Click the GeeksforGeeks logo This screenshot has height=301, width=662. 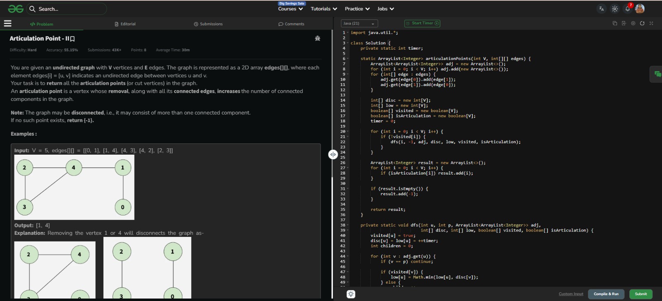click(16, 9)
